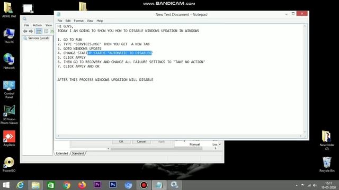Open Adobe Photoshop from the taskbar

[113, 185]
